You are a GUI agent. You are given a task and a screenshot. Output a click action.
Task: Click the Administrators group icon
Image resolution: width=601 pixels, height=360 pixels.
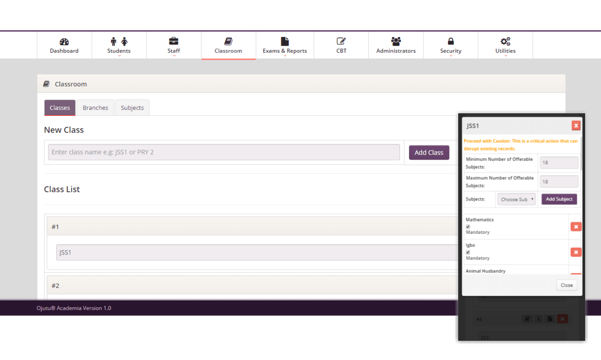coord(396,41)
